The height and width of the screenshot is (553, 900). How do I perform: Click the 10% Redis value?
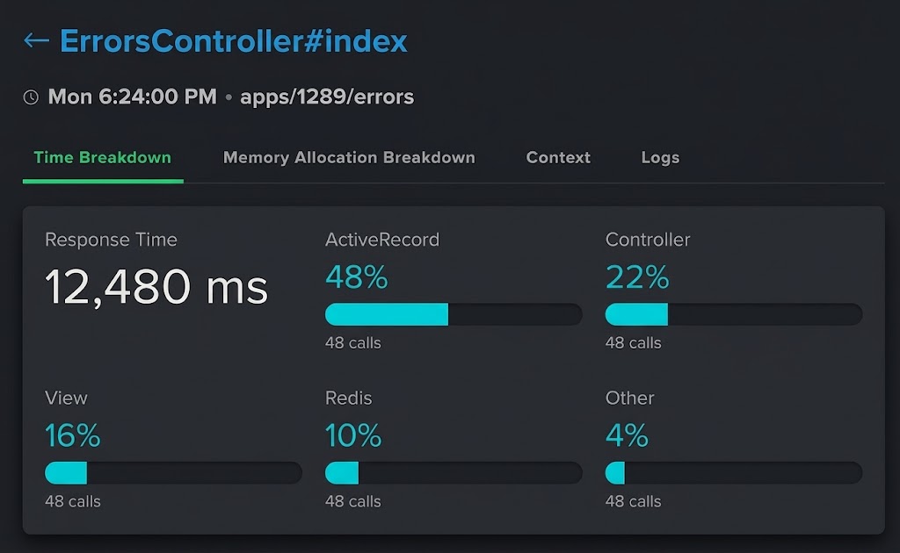tap(353, 435)
